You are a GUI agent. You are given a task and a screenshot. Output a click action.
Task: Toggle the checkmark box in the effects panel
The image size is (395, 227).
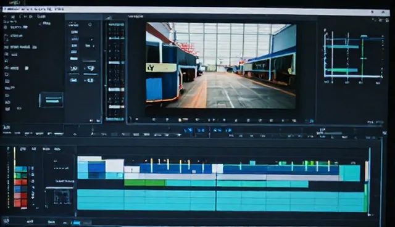(x=91, y=68)
